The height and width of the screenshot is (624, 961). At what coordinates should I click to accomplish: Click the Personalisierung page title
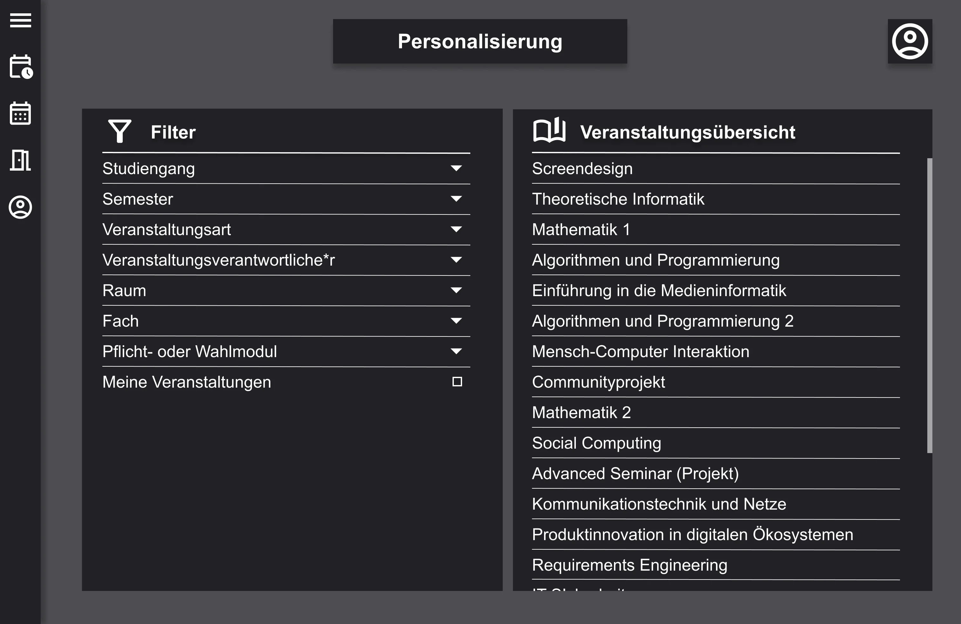(x=480, y=41)
